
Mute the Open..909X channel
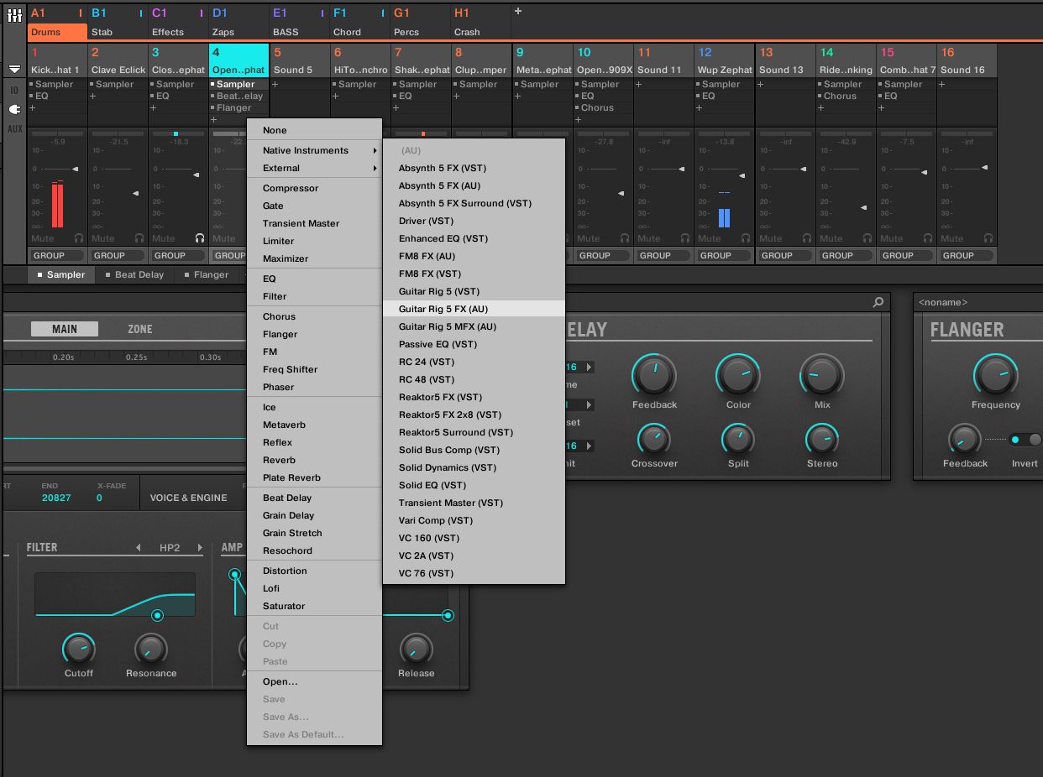tap(589, 238)
